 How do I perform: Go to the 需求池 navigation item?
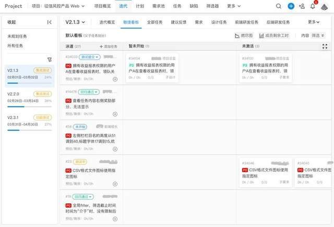click(x=159, y=6)
